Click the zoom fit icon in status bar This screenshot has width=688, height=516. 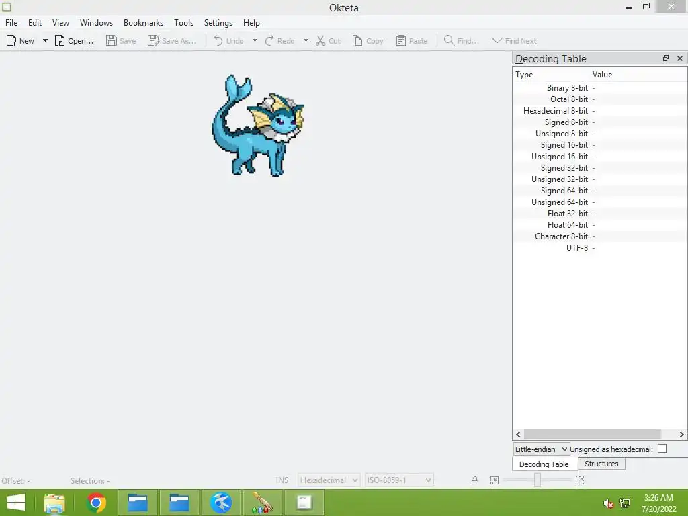click(x=494, y=480)
